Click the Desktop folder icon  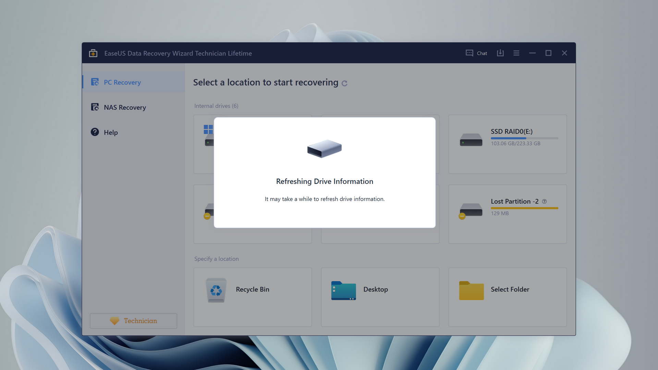pos(343,291)
